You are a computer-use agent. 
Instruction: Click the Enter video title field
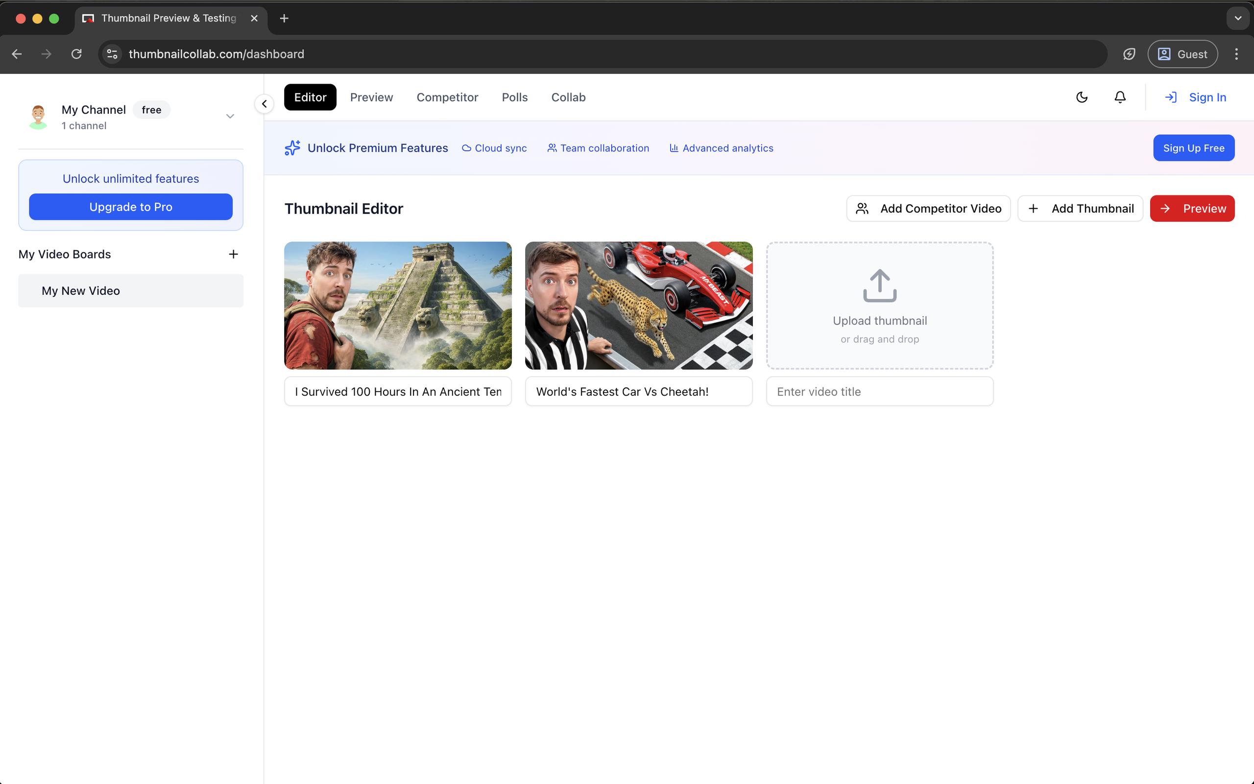(879, 391)
